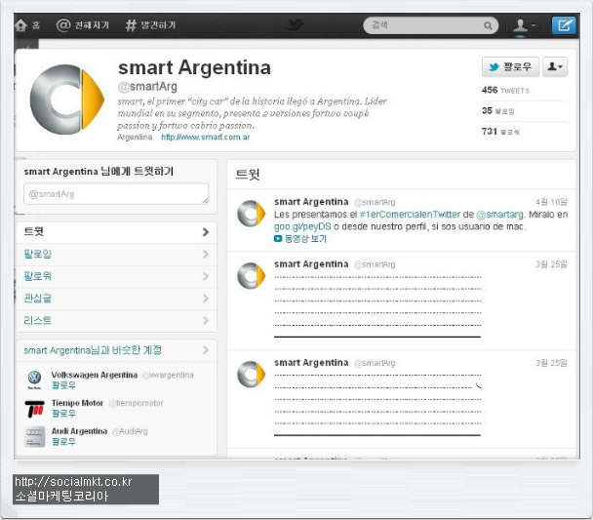Open the #1erComercialenTwitter hashtag
Image resolution: width=593 pixels, height=520 pixels.
(x=410, y=215)
